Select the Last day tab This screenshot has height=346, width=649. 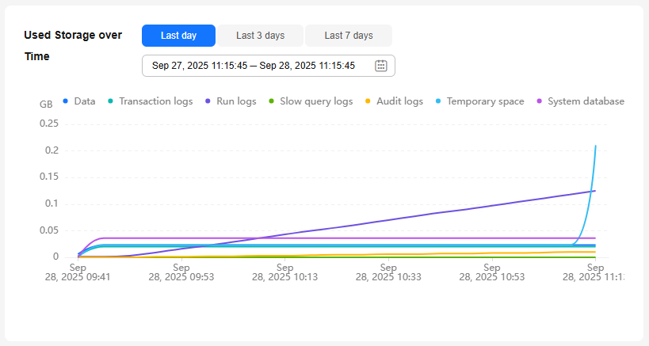pos(179,36)
